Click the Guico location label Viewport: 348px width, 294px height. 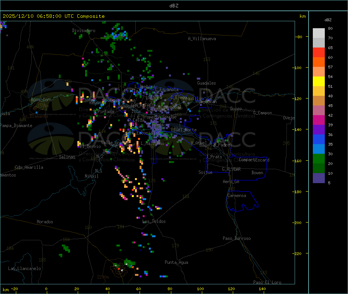click(236, 109)
